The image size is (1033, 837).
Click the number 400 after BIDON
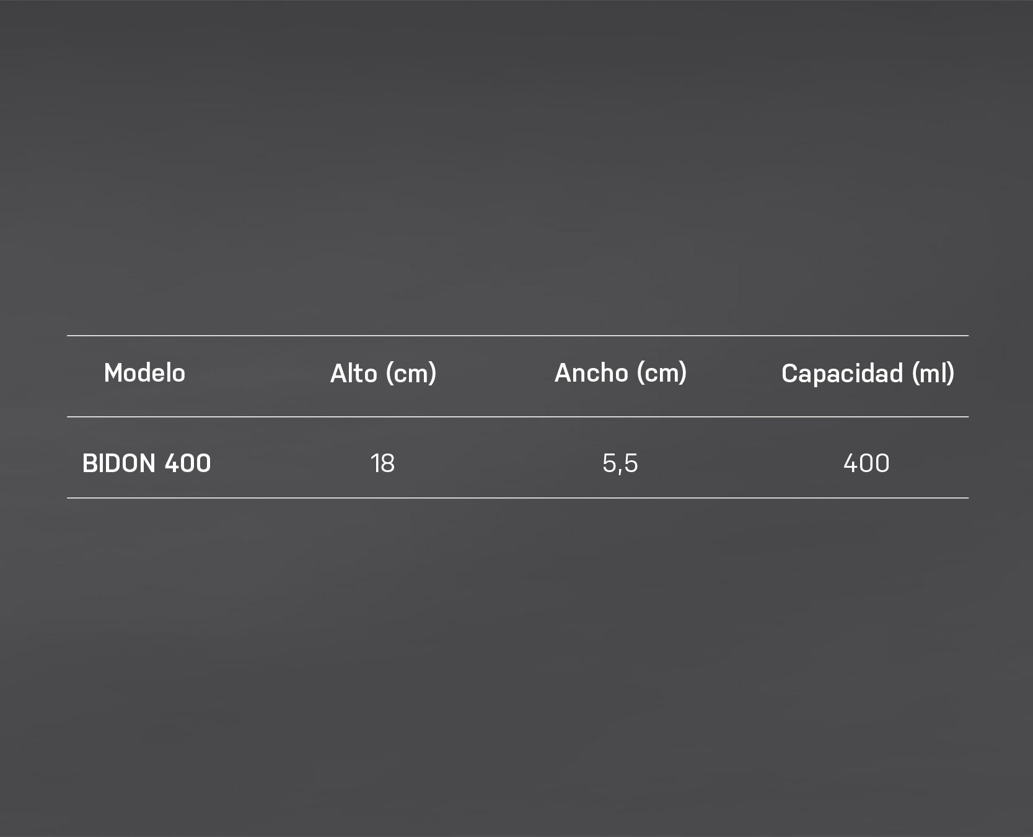click(x=188, y=463)
